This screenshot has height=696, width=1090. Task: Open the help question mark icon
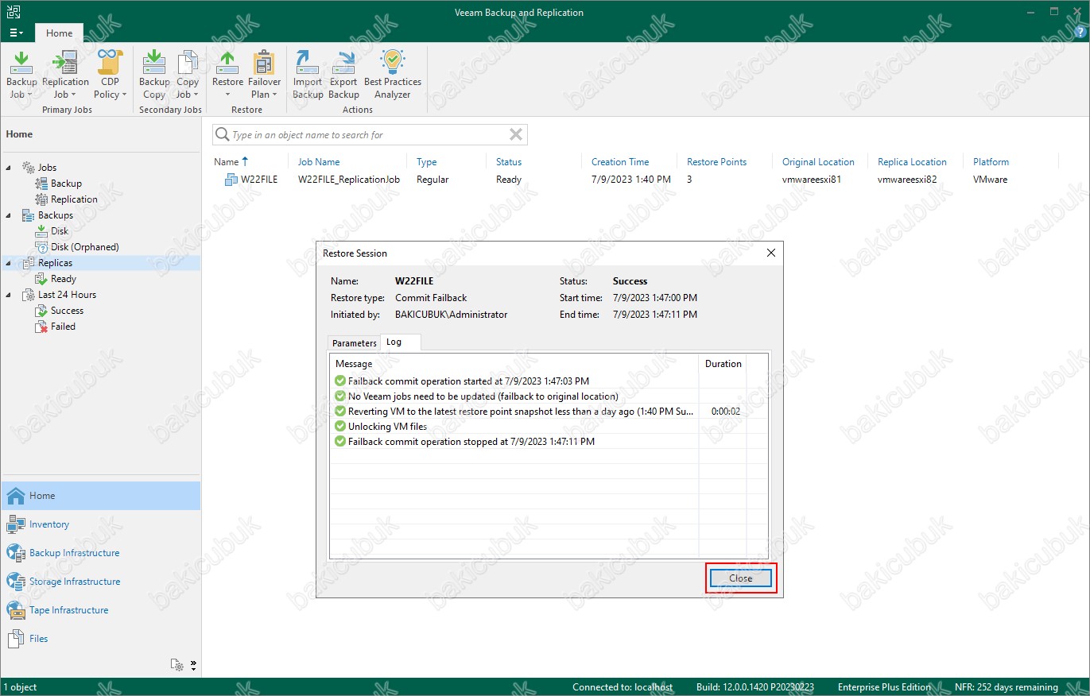(1080, 32)
